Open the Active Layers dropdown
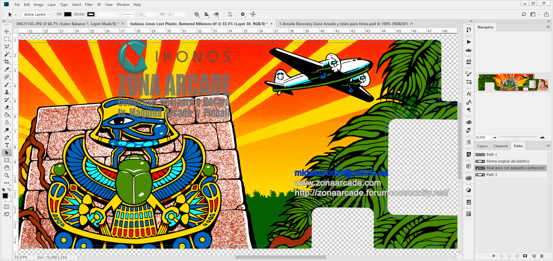The height and width of the screenshot is (261, 553). (x=36, y=14)
